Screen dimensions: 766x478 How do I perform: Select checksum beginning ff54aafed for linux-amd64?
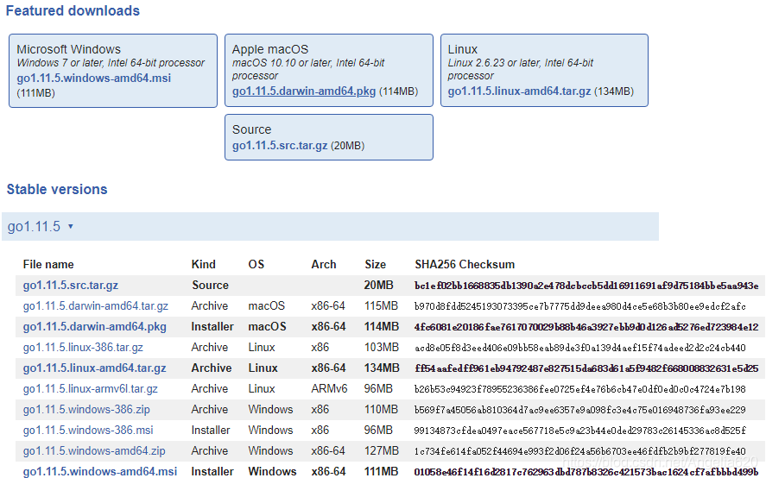pos(586,368)
